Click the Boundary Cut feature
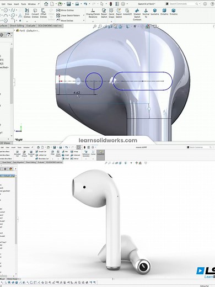The image size is (215, 287). point(42,158)
